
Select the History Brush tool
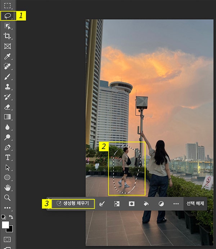[x=7, y=97]
